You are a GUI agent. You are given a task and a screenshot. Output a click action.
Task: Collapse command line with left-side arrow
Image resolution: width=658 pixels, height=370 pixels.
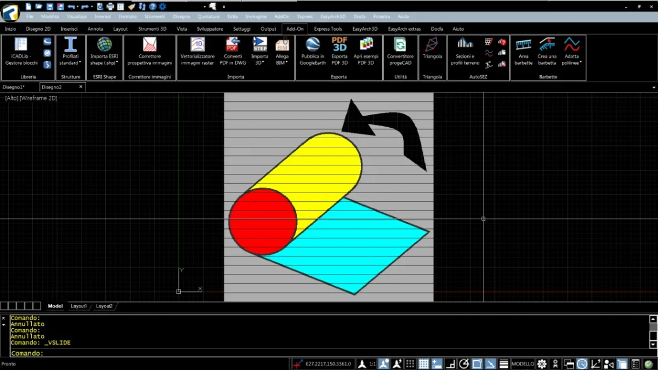coord(3,325)
